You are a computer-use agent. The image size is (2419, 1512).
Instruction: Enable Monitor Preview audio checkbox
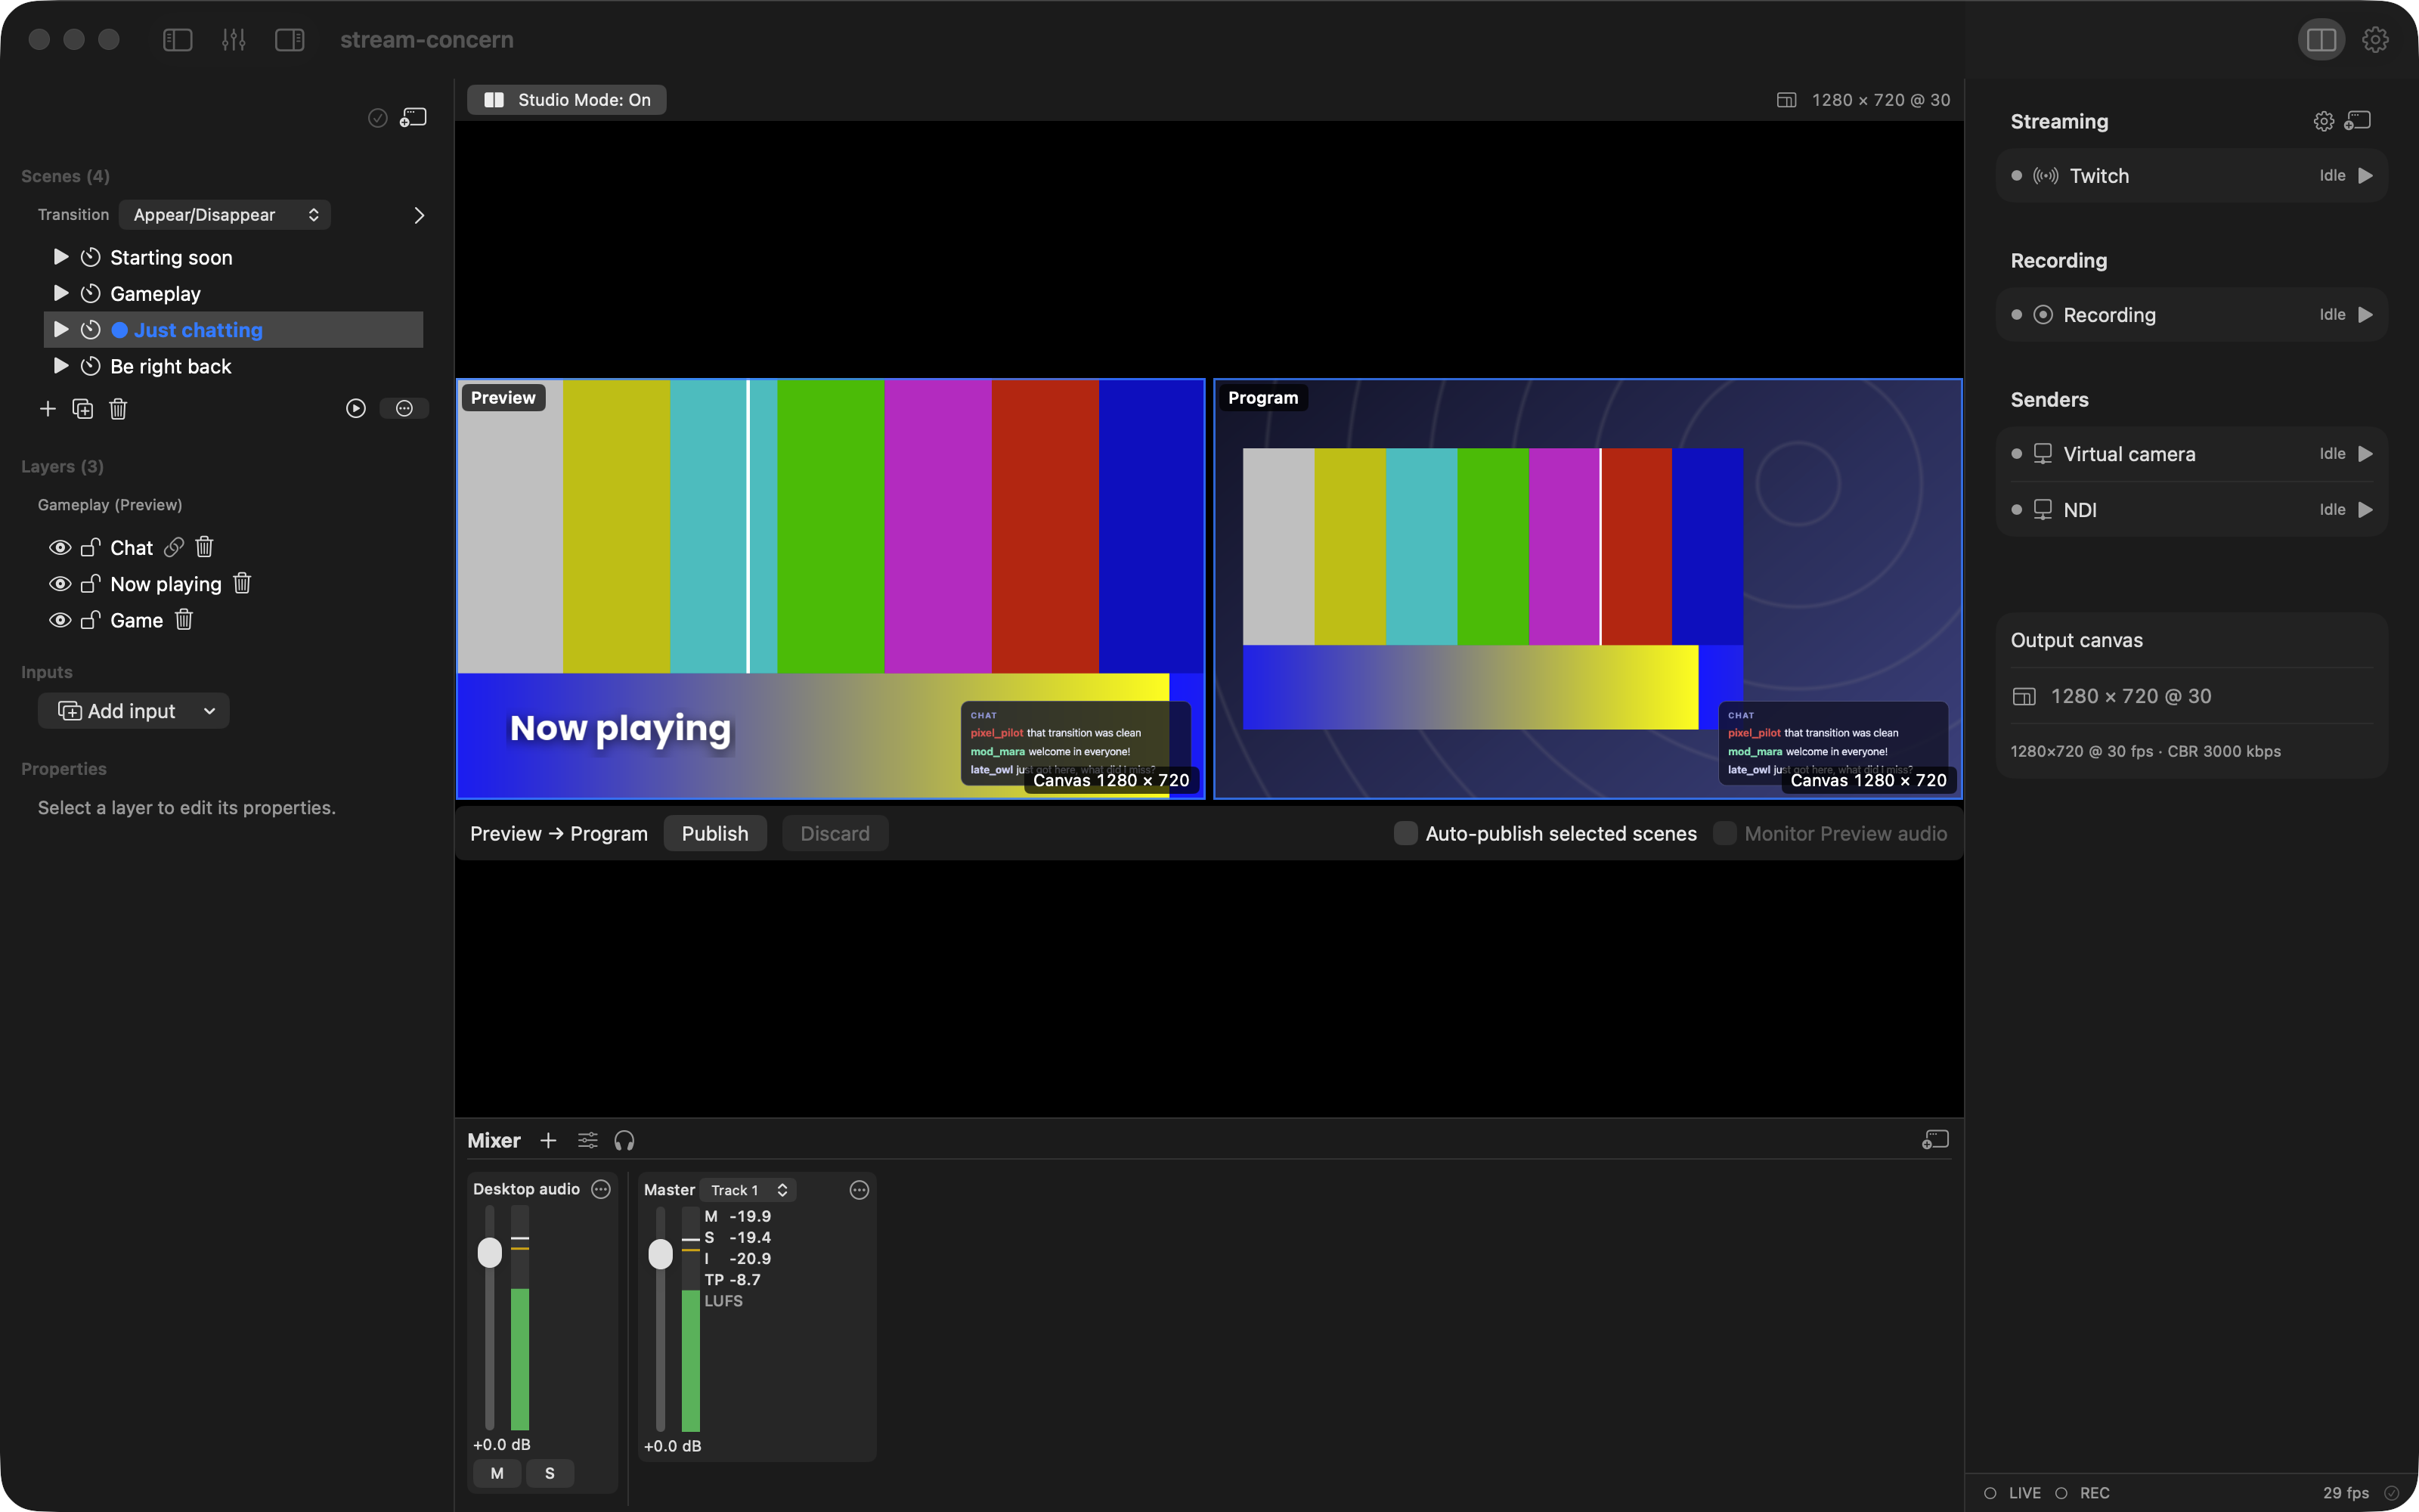[1724, 833]
